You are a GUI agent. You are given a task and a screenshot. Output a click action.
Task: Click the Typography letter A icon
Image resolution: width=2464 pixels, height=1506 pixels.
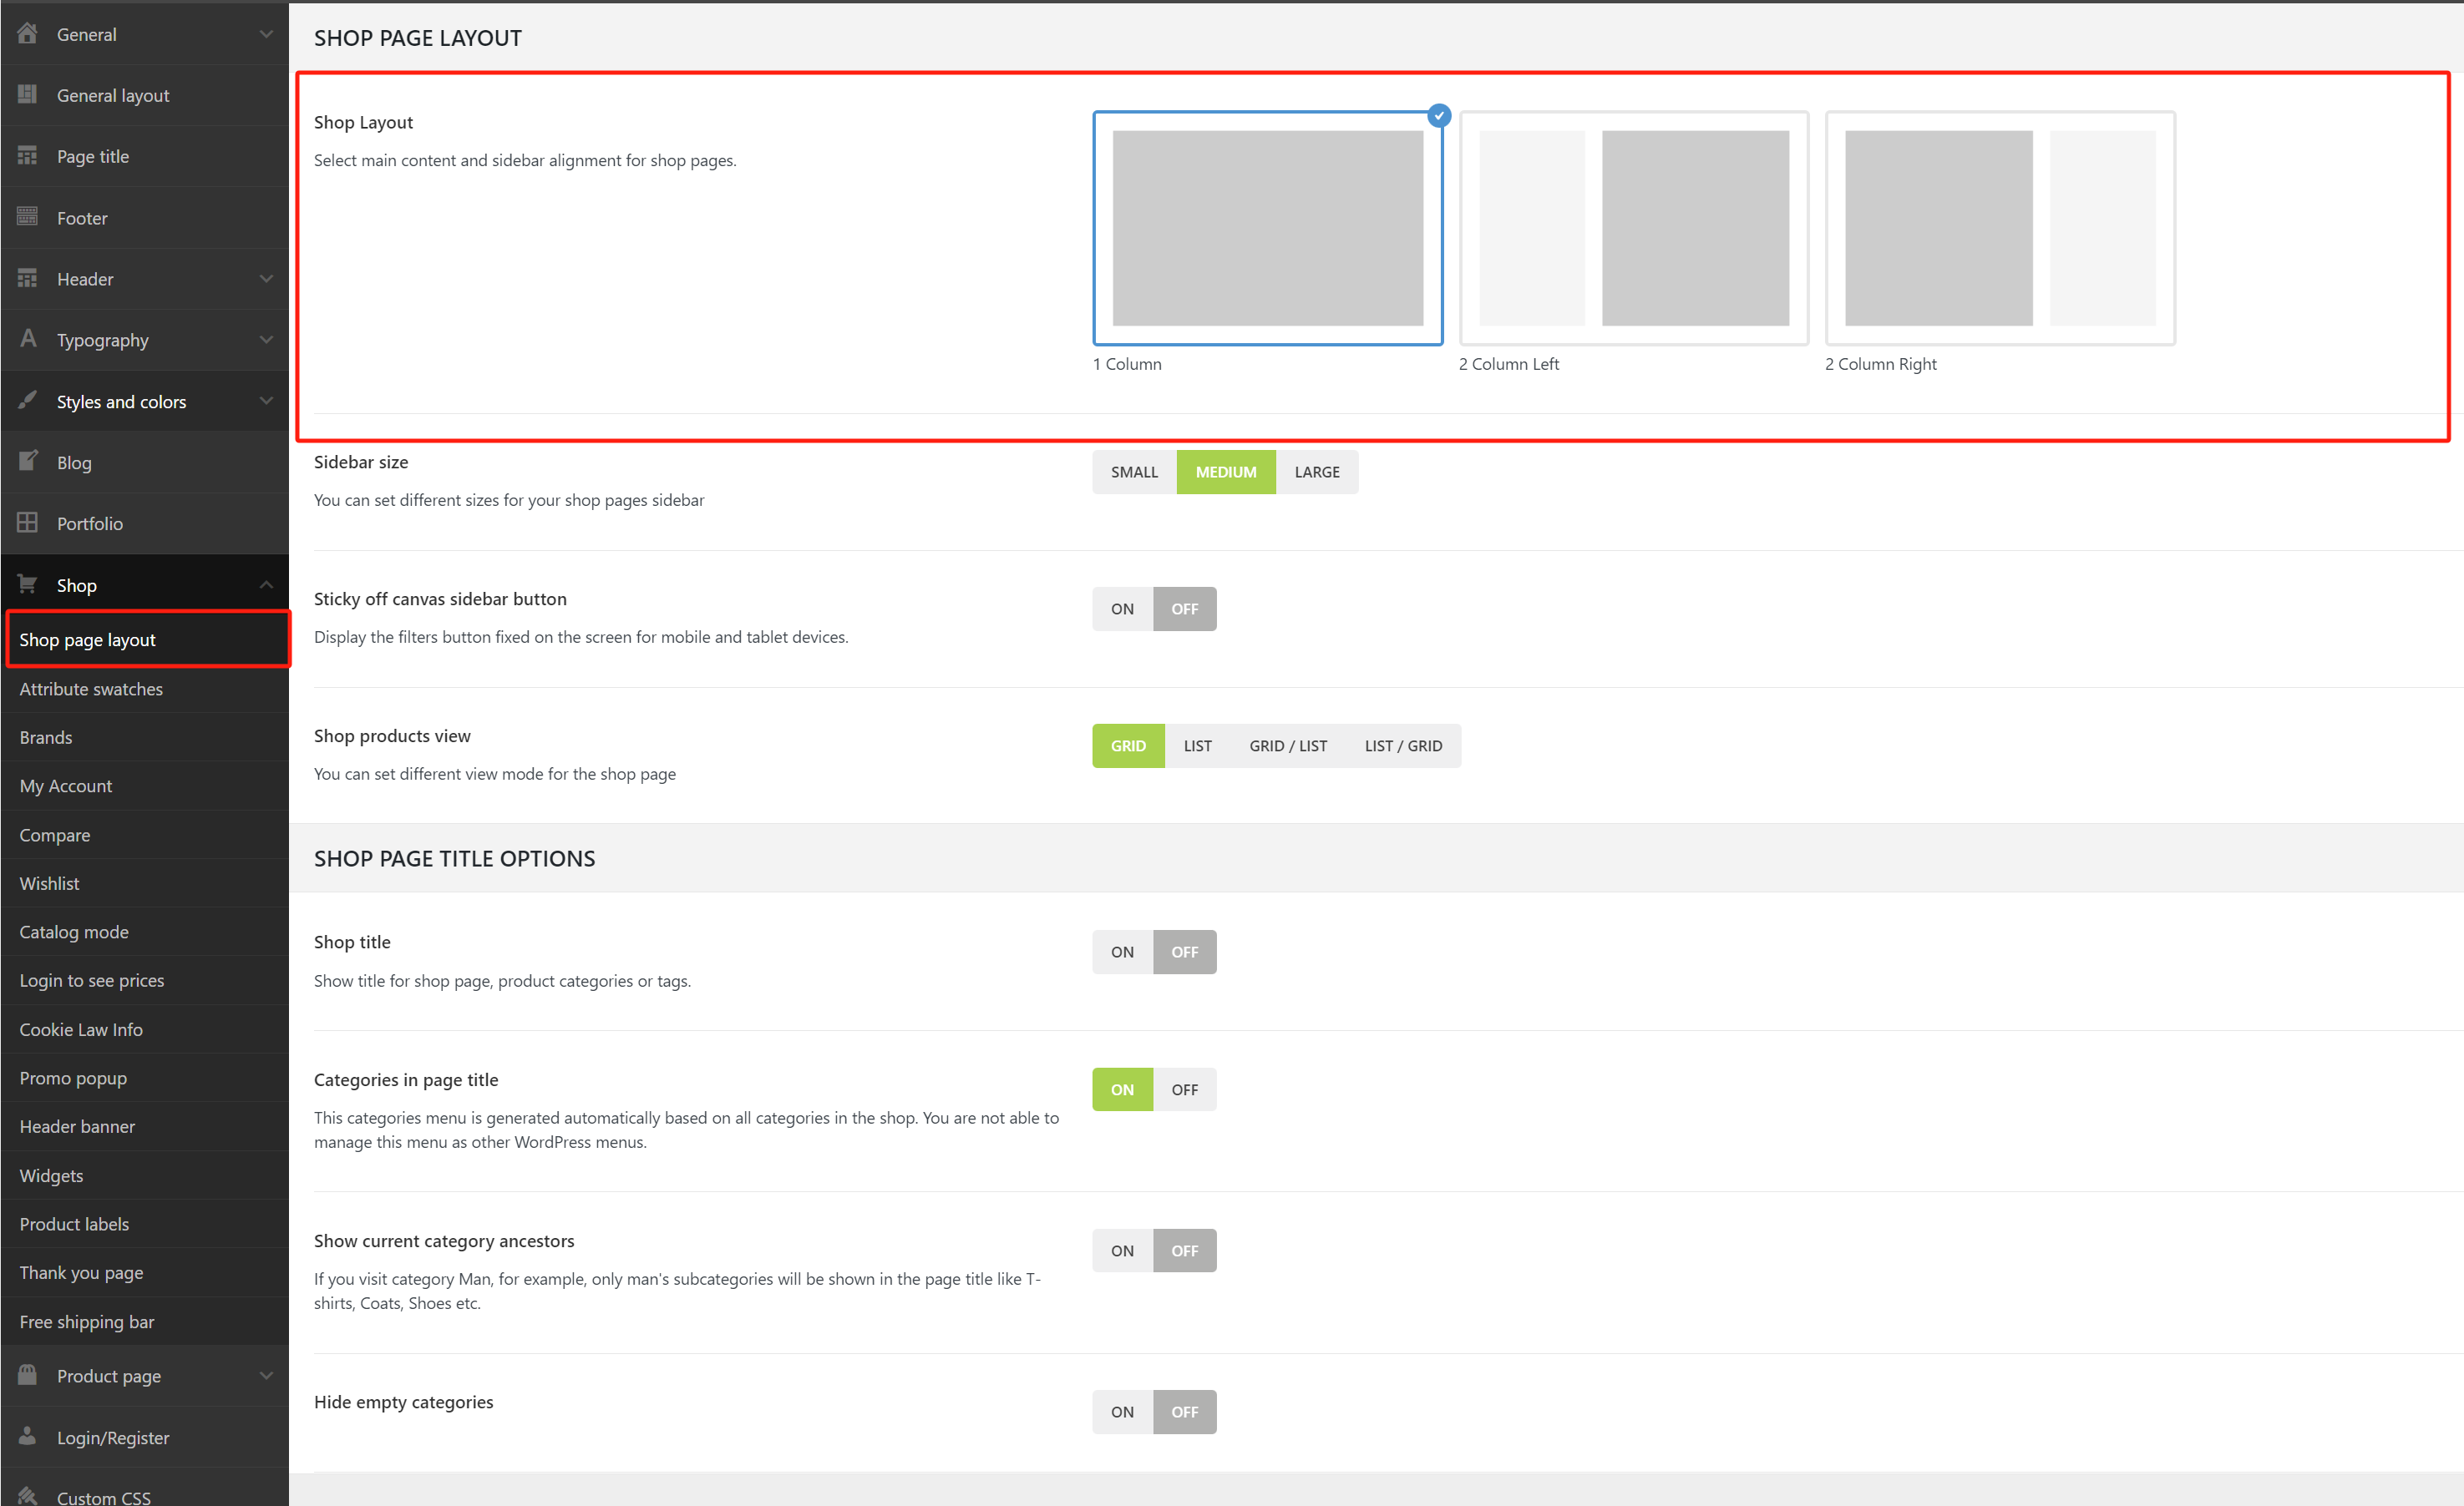pos(27,339)
